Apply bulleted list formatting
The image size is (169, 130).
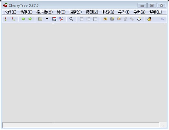(x=82, y=19)
